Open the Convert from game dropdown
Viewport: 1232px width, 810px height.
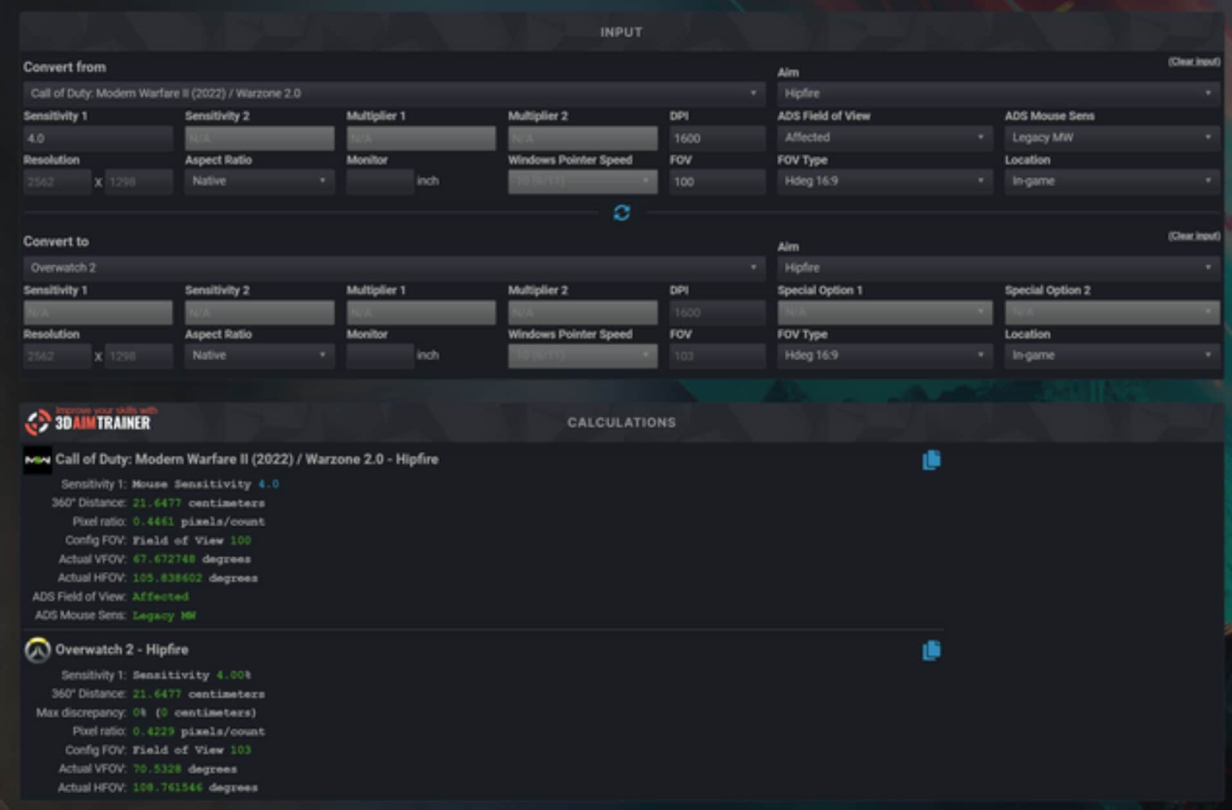click(393, 93)
